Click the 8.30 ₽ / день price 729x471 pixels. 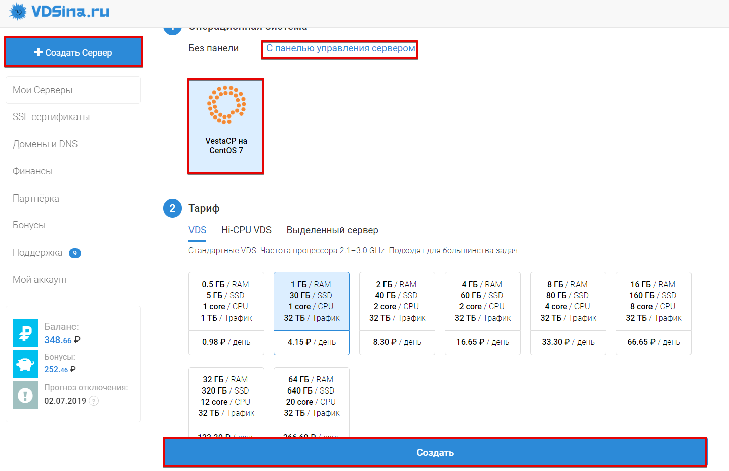[x=397, y=342]
